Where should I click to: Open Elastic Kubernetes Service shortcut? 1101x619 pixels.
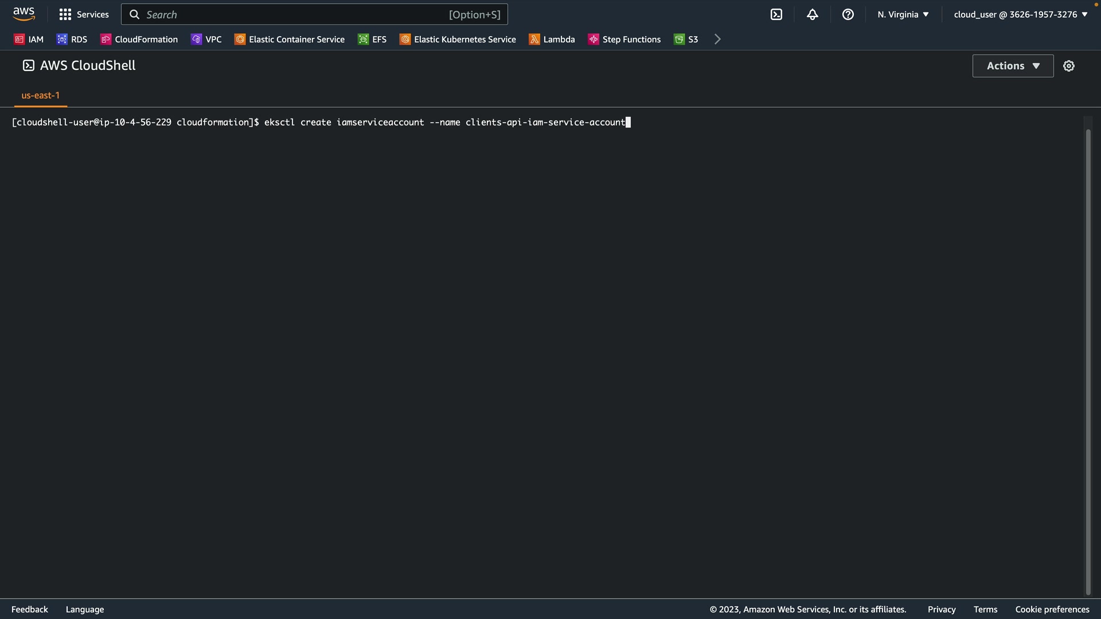pos(458,39)
